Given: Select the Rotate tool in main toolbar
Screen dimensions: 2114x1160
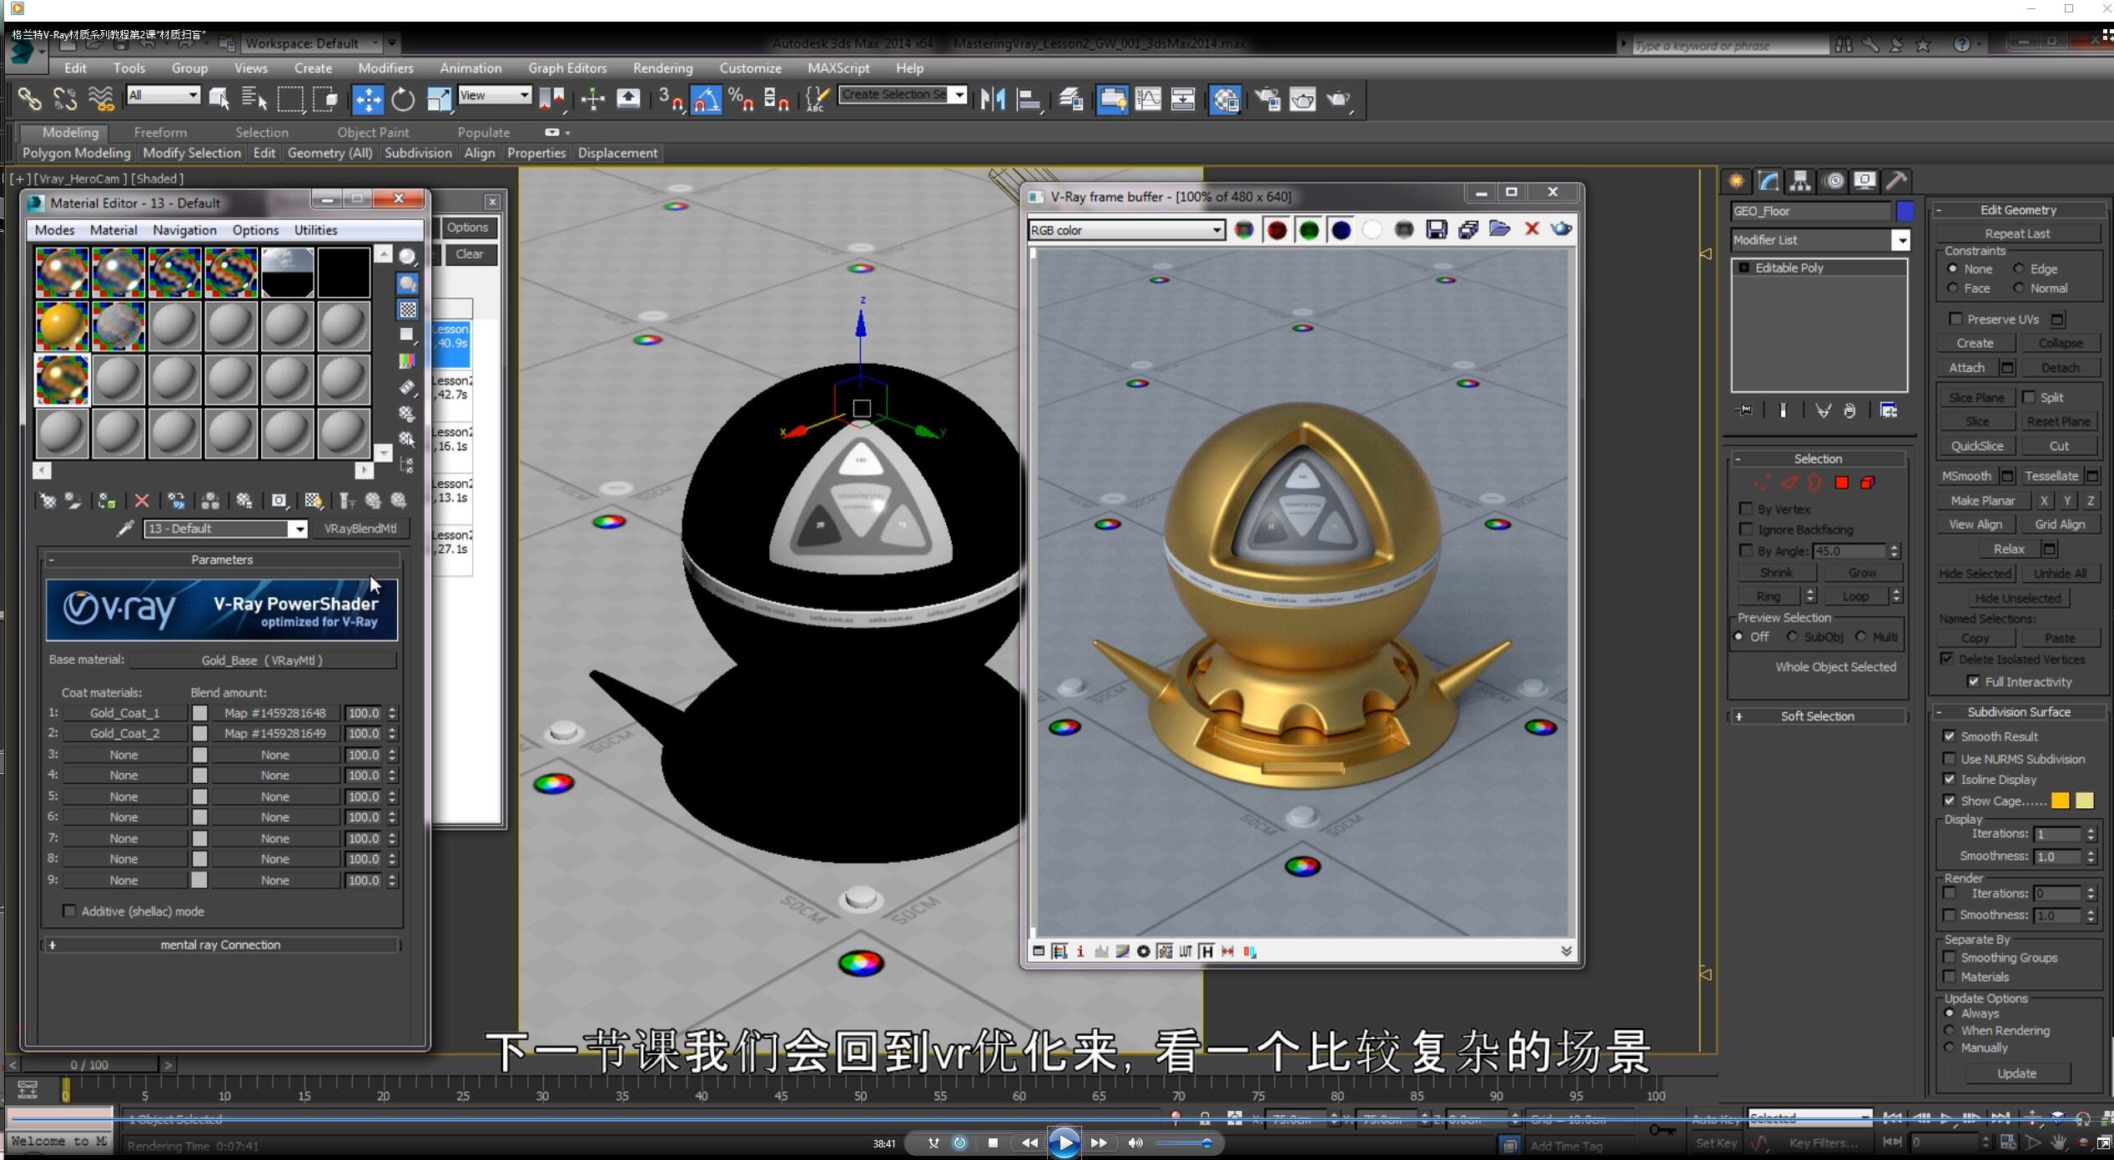Looking at the screenshot, I should click(x=403, y=99).
